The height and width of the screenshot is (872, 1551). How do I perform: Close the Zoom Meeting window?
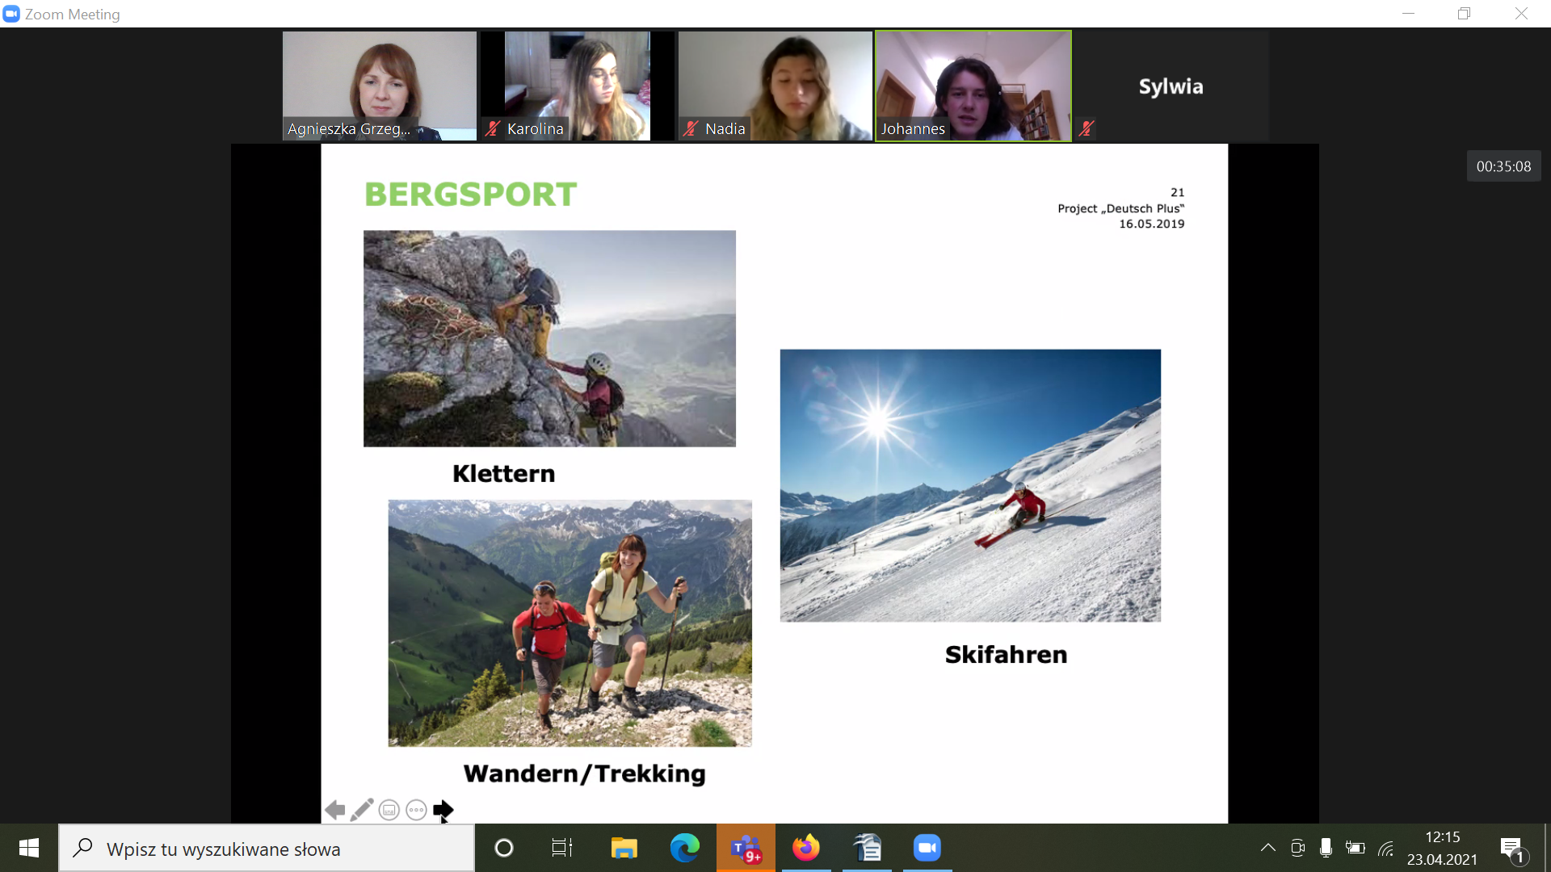click(x=1521, y=14)
